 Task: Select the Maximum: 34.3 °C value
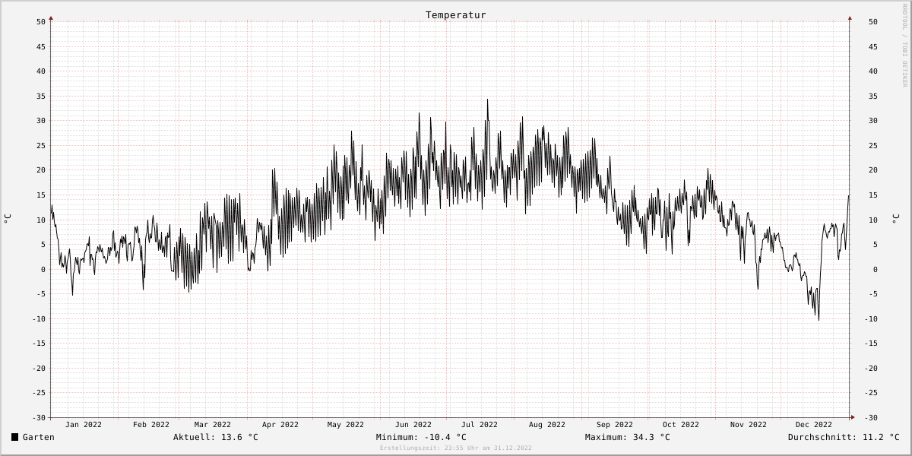(628, 437)
